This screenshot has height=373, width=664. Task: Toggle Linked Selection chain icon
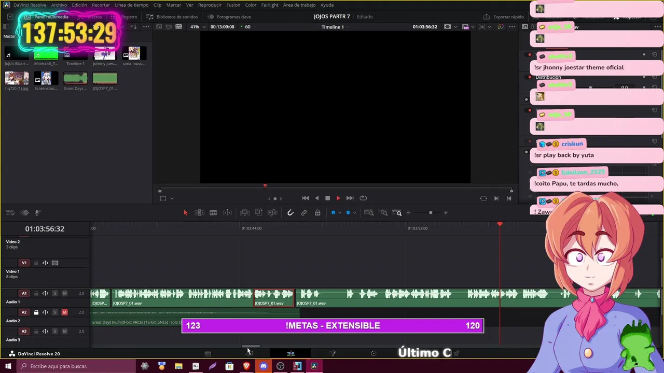click(304, 212)
